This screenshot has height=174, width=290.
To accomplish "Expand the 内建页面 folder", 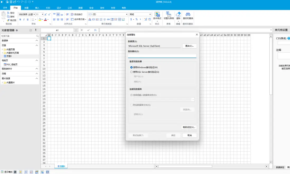I will 2,49.
